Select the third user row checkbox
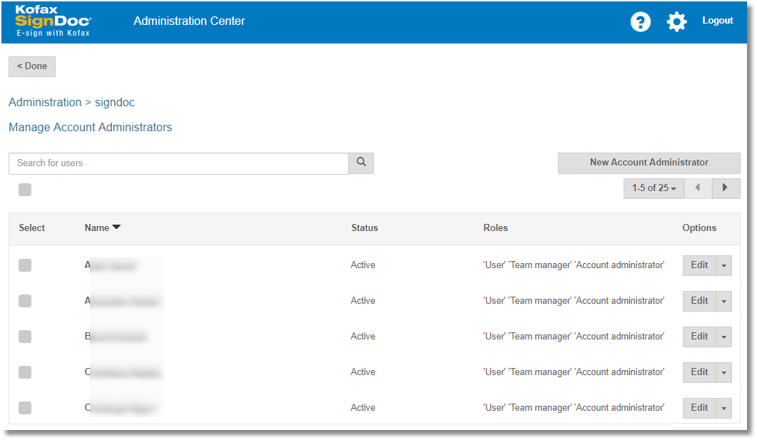757x440 pixels. (x=25, y=337)
